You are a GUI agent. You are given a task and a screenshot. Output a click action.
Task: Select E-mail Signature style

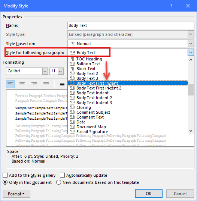pos(128,132)
